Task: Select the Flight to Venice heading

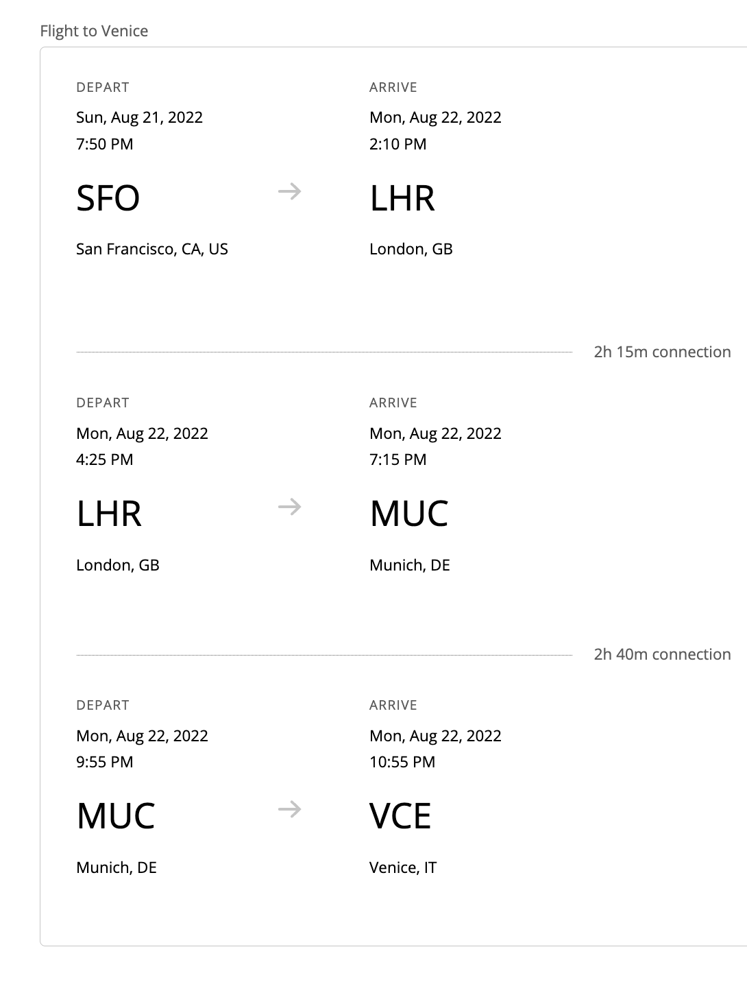Action: (94, 31)
